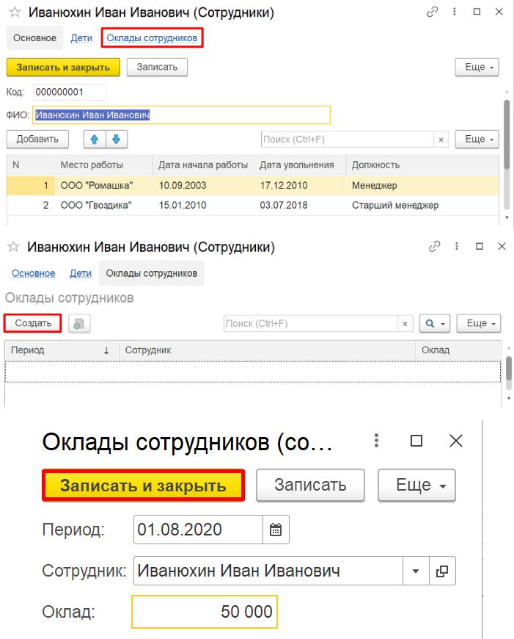Click the Период date field 01.08.2020
This screenshot has width=514, height=639.
tap(198, 530)
